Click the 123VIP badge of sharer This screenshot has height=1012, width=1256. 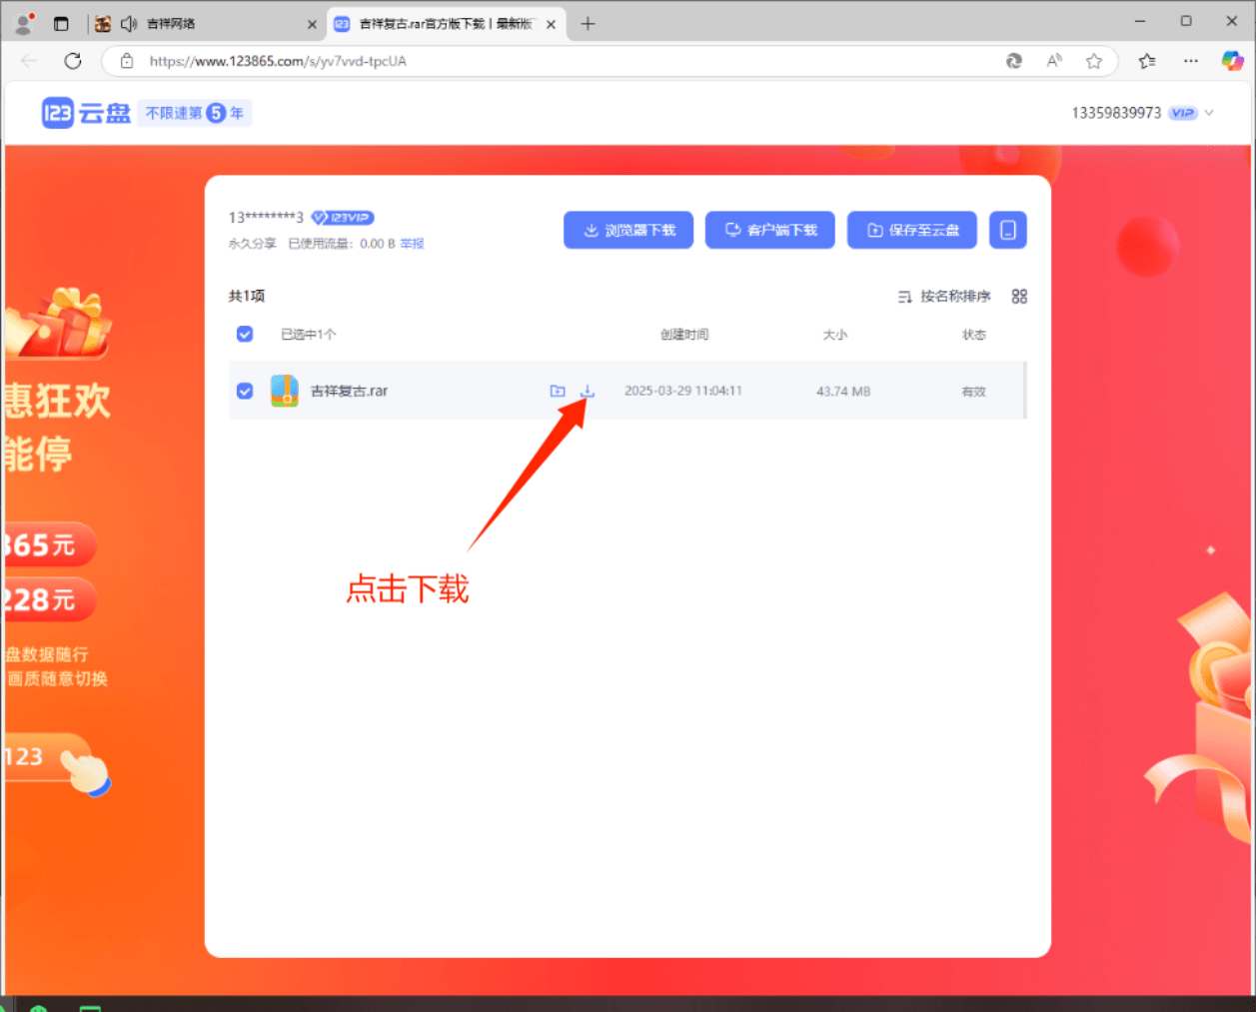pos(342,217)
